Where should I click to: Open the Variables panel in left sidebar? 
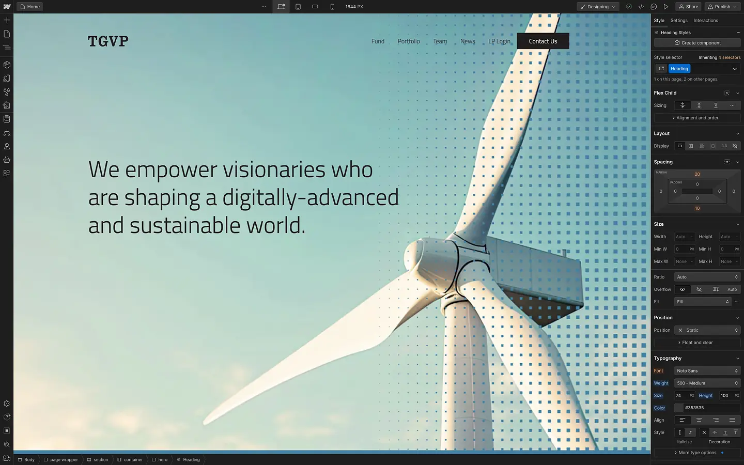click(x=7, y=79)
